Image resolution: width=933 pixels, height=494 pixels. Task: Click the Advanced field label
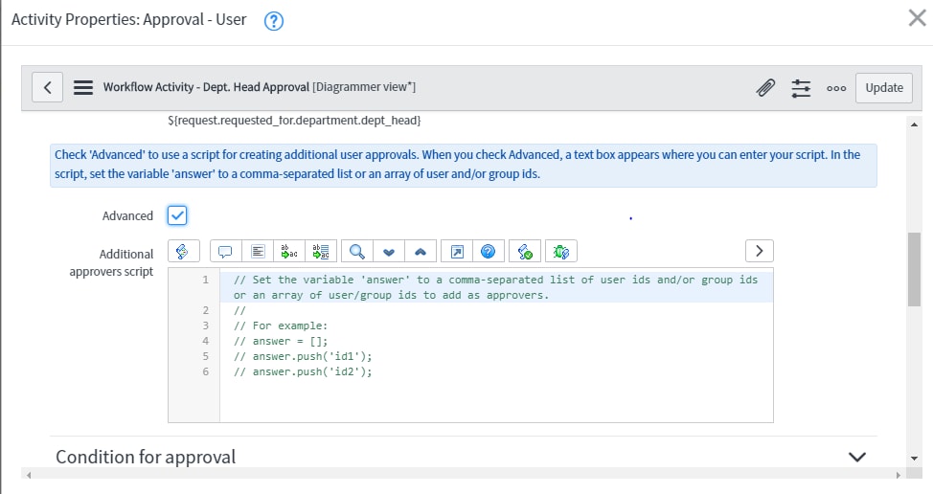click(127, 215)
